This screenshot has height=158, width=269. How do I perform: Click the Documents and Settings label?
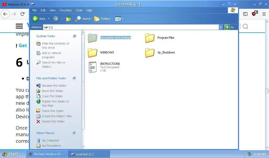(116, 38)
